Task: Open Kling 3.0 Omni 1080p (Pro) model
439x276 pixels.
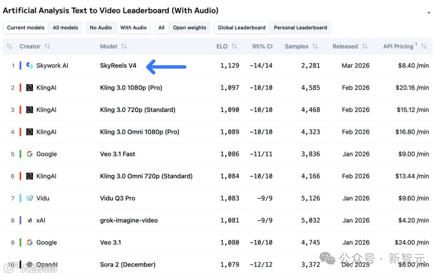Action: coord(140,132)
